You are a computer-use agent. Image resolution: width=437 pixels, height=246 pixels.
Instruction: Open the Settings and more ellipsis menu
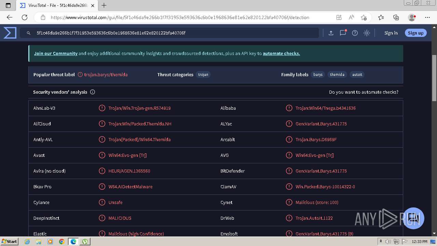point(427,17)
